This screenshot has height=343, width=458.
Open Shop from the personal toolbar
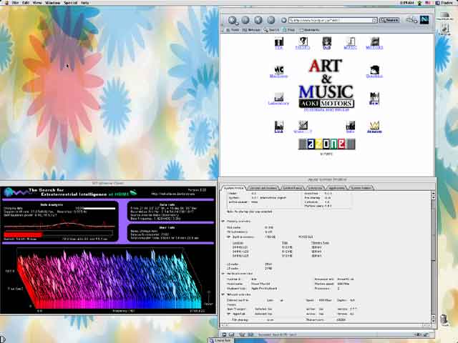288,30
